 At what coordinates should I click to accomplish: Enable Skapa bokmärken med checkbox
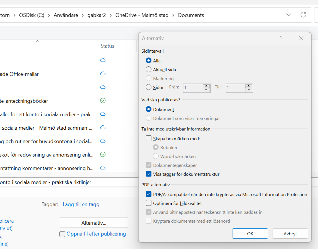tap(149, 139)
